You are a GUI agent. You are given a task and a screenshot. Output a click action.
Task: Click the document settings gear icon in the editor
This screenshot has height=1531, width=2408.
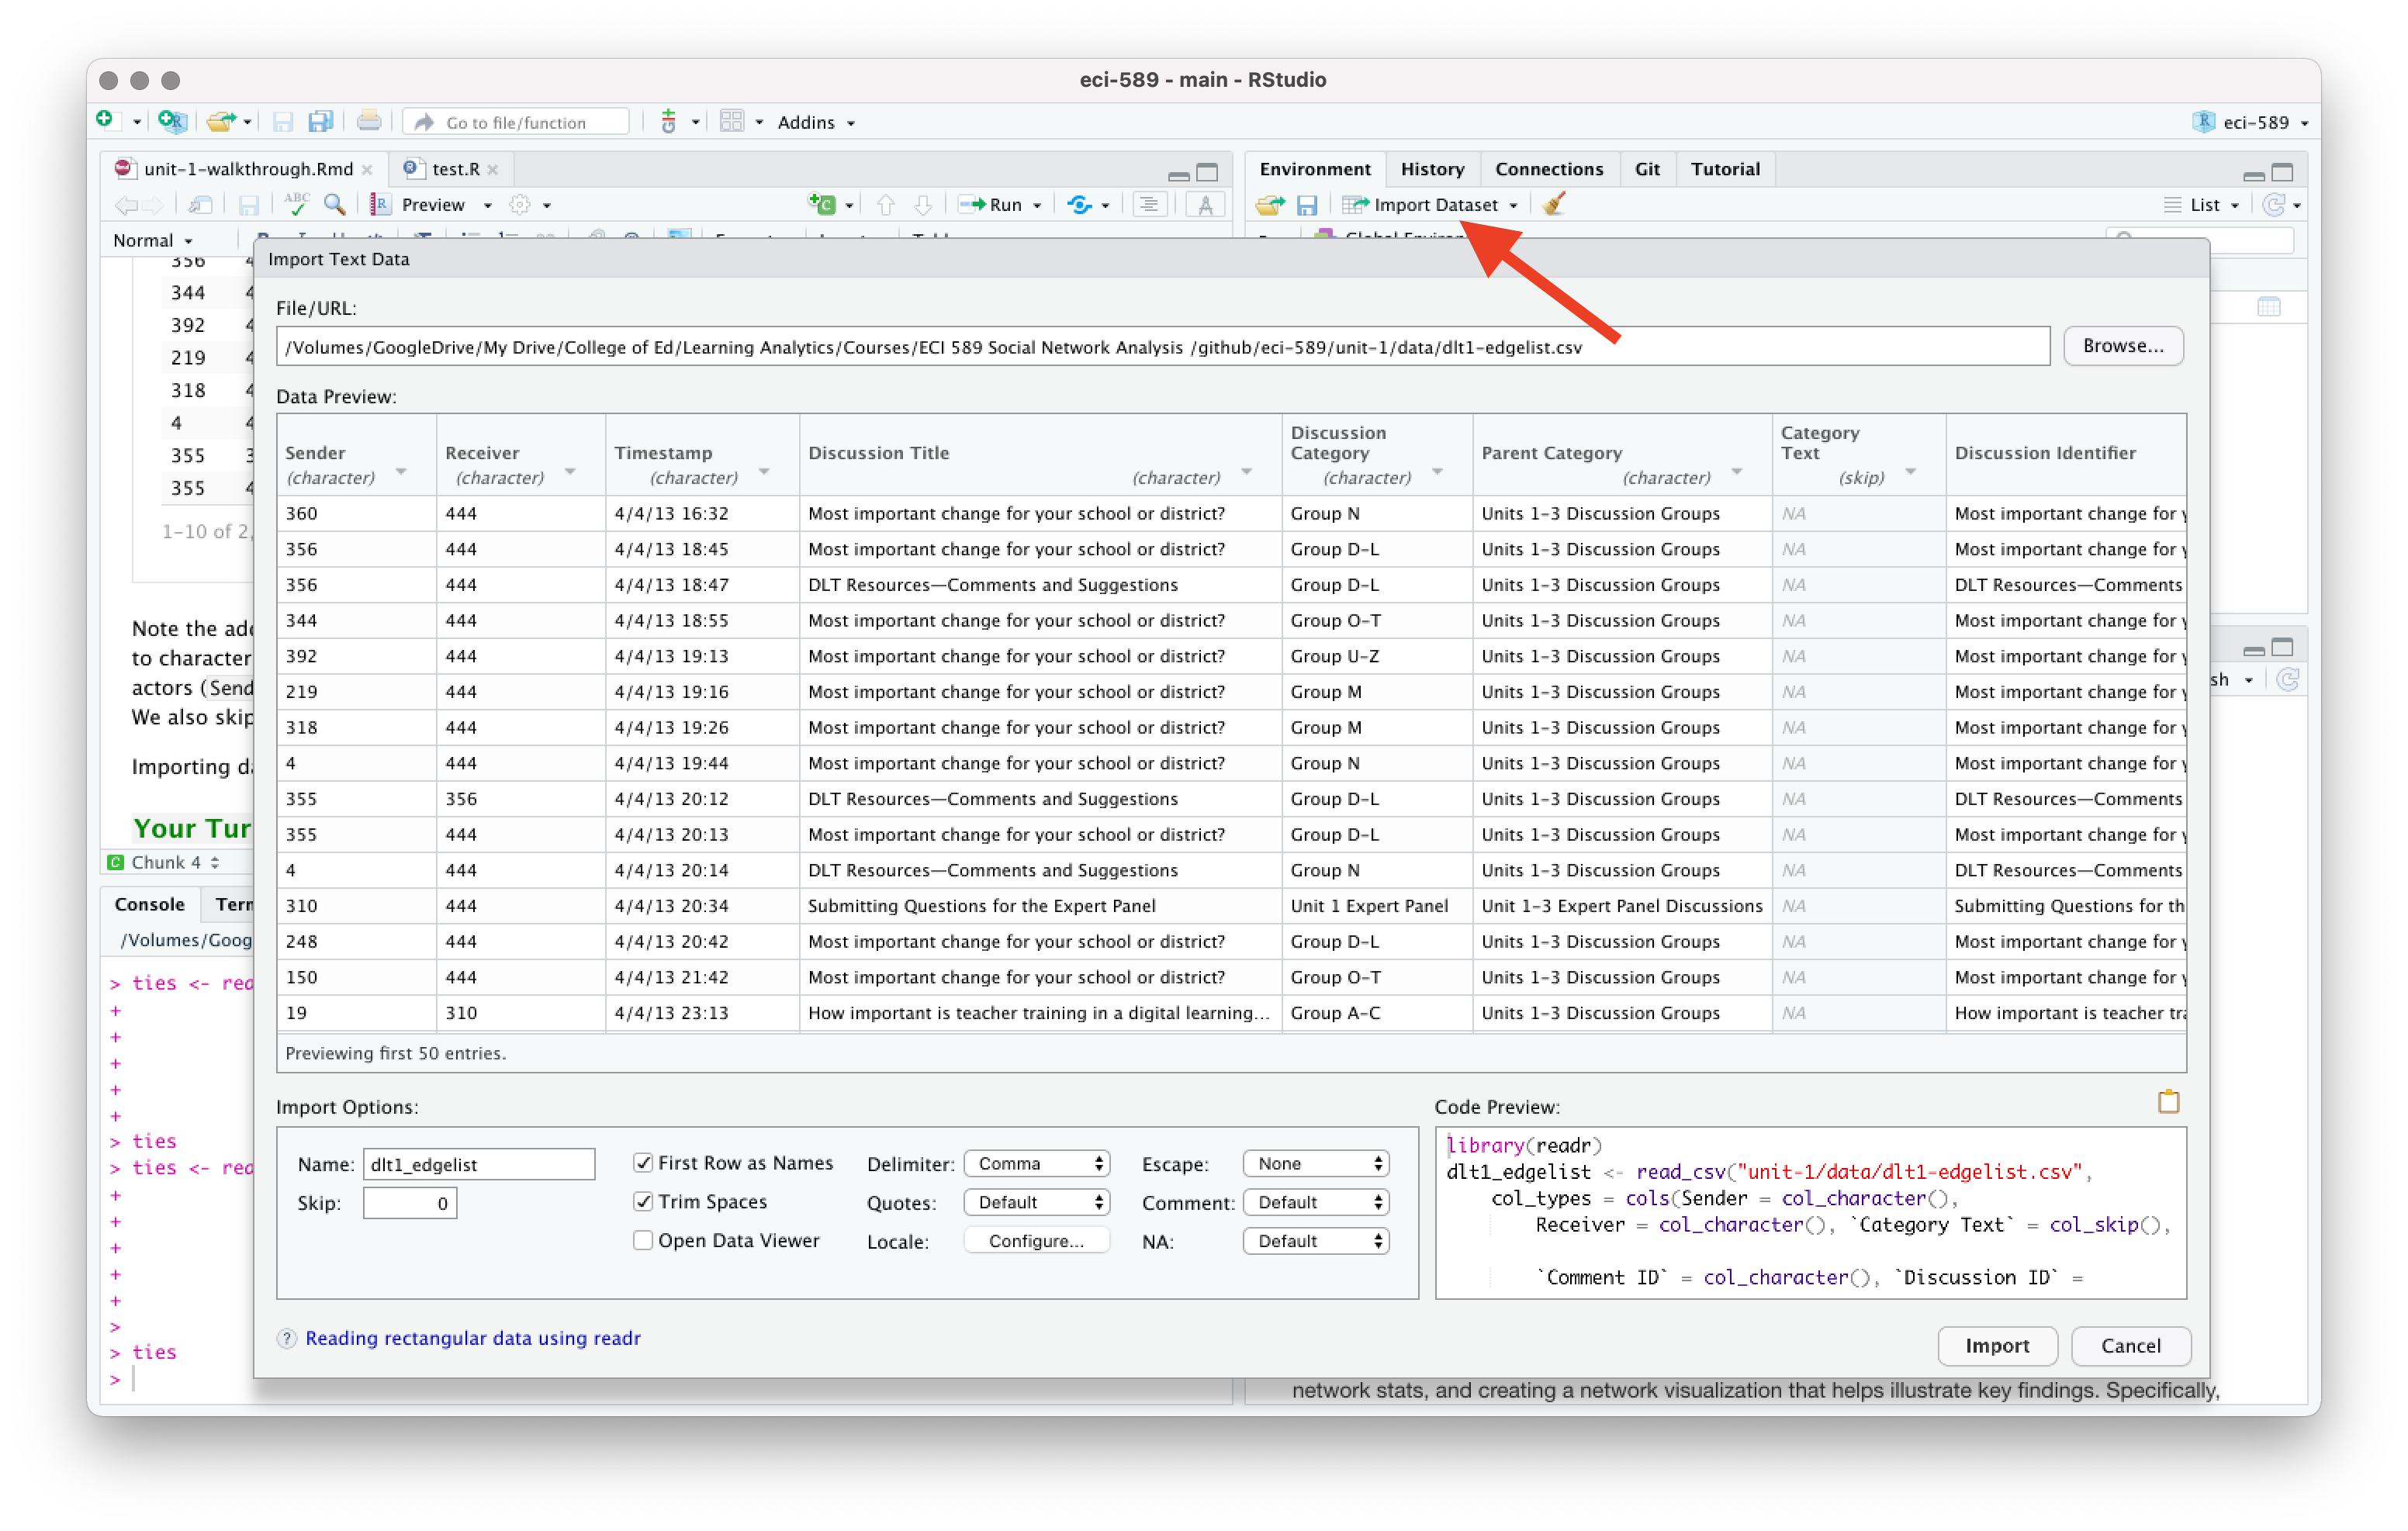(519, 205)
